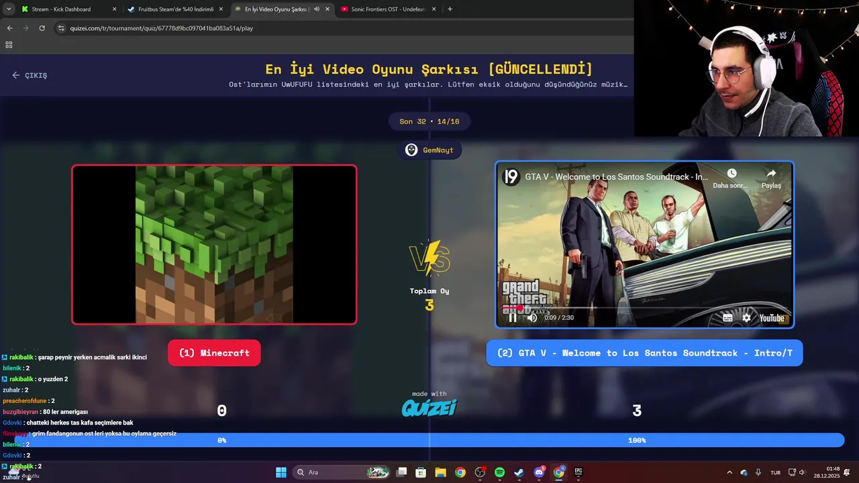
Task: Switch TUR keyboard language
Action: (776, 472)
